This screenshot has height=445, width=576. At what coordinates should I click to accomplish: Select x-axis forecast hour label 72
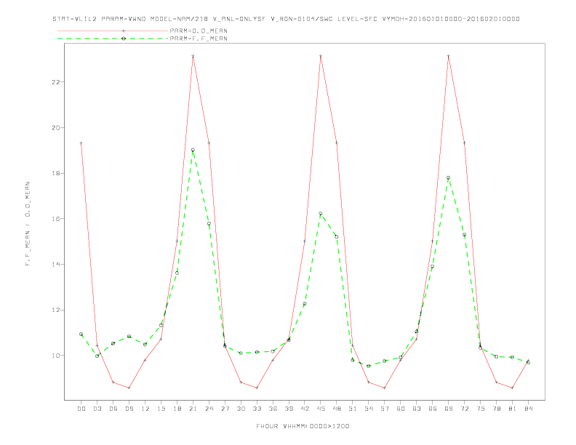click(464, 409)
